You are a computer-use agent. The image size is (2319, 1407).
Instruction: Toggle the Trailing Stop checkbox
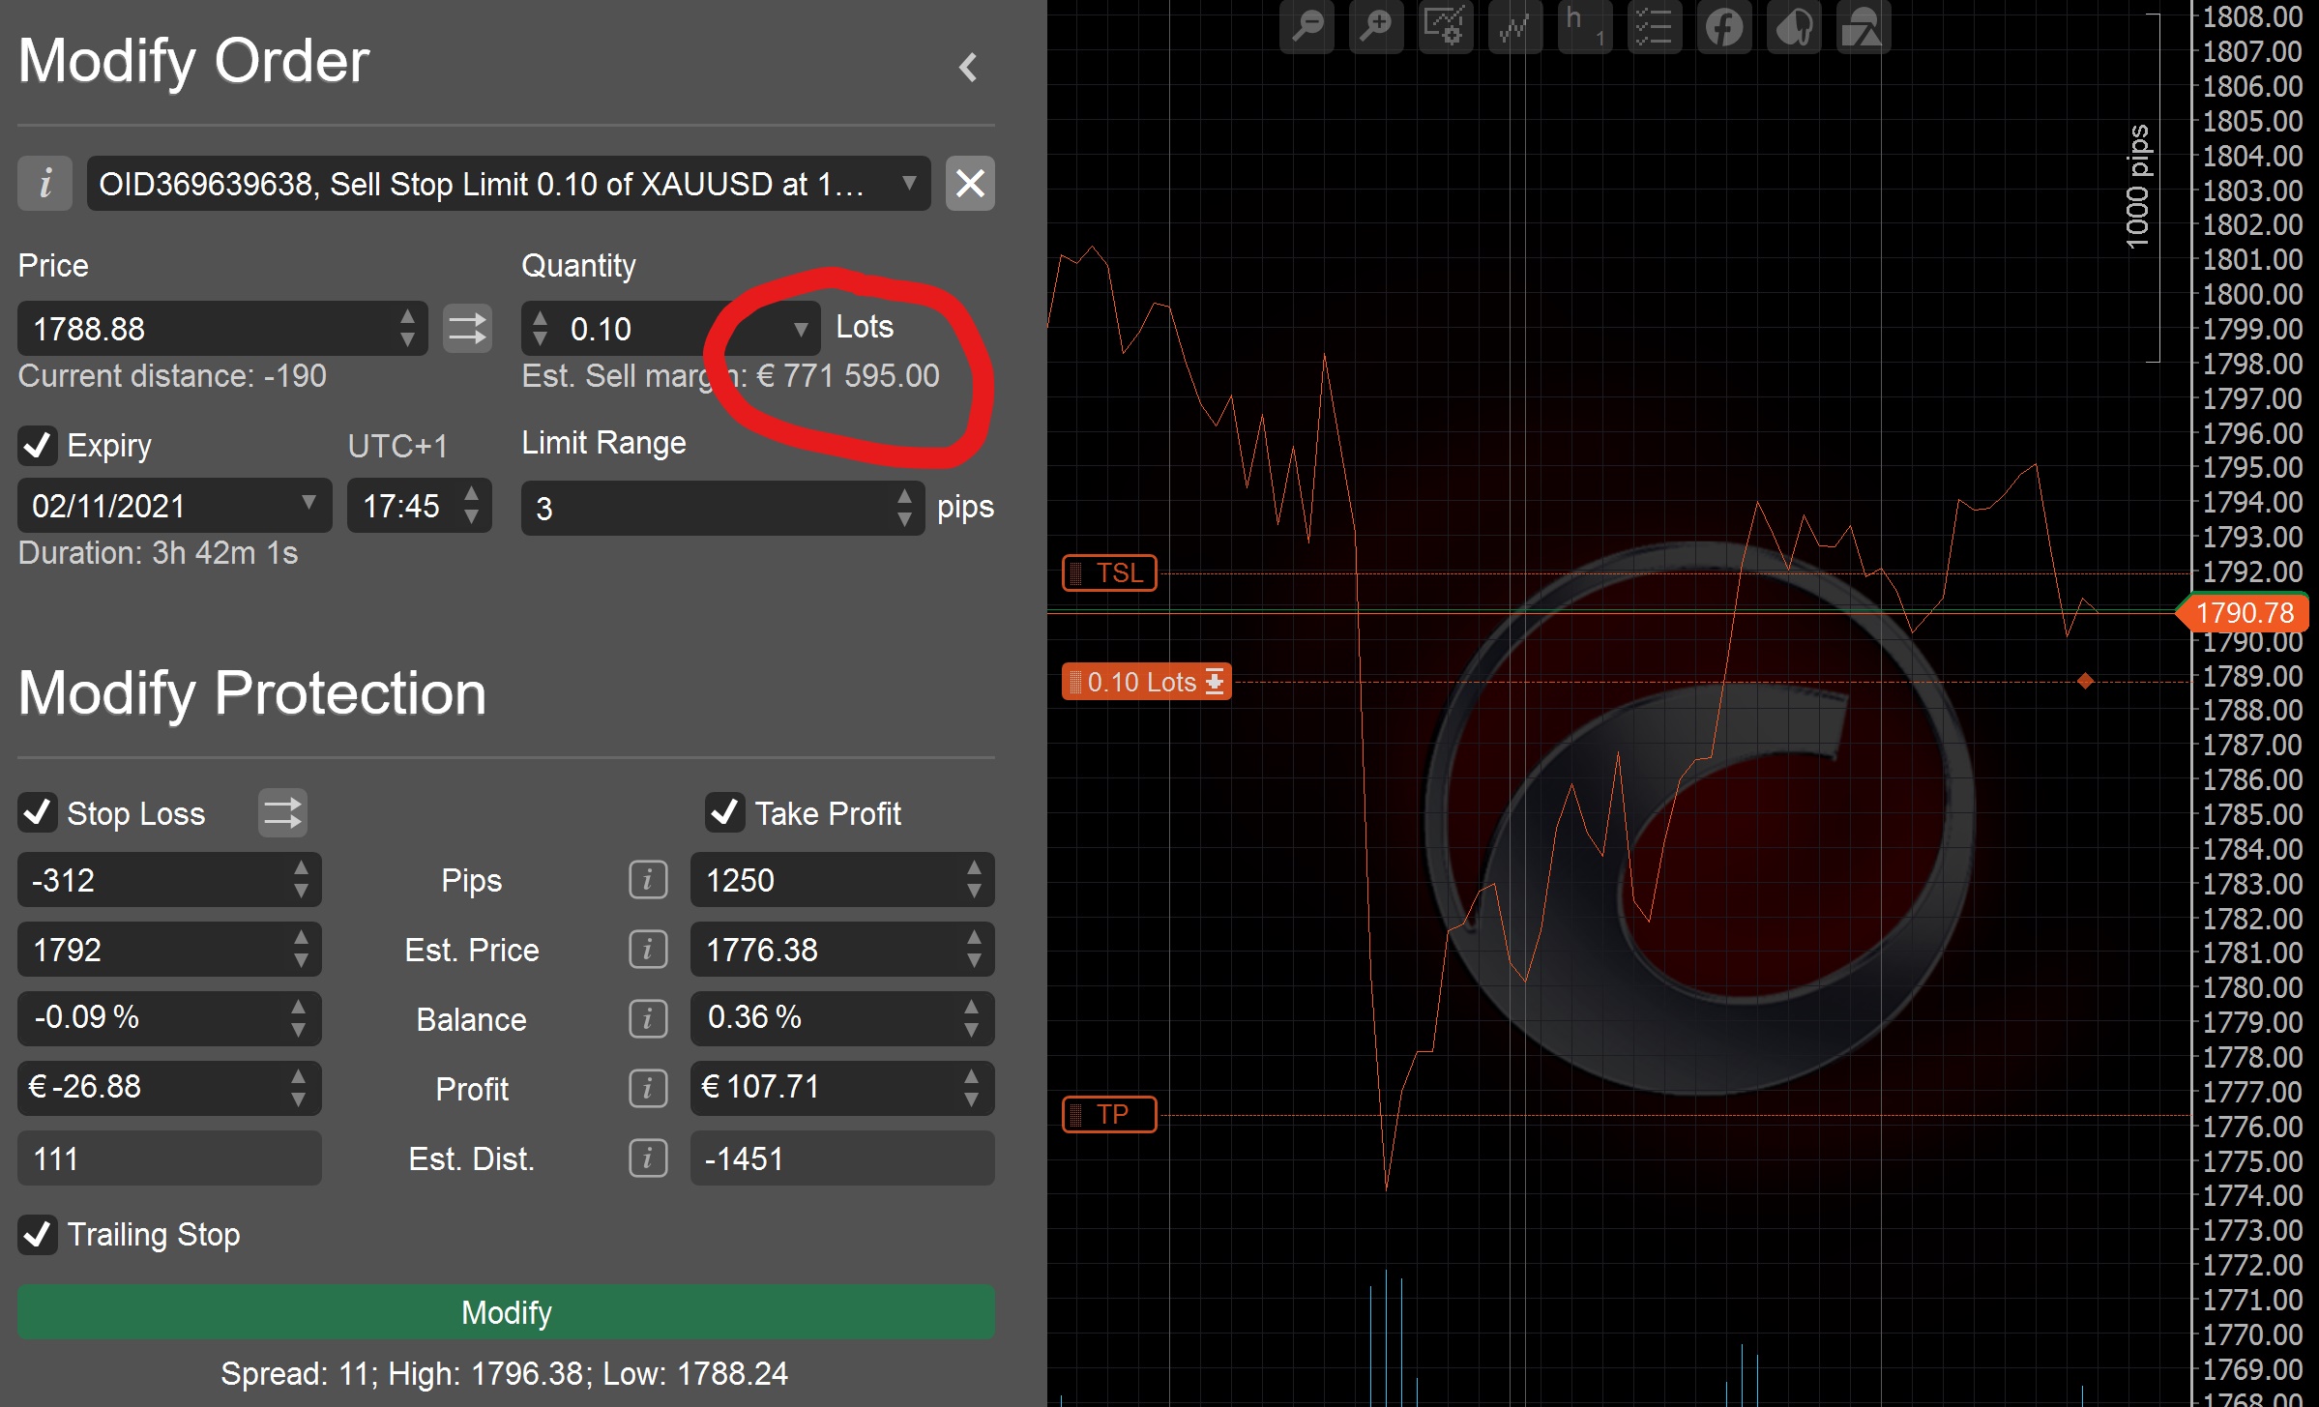(38, 1235)
